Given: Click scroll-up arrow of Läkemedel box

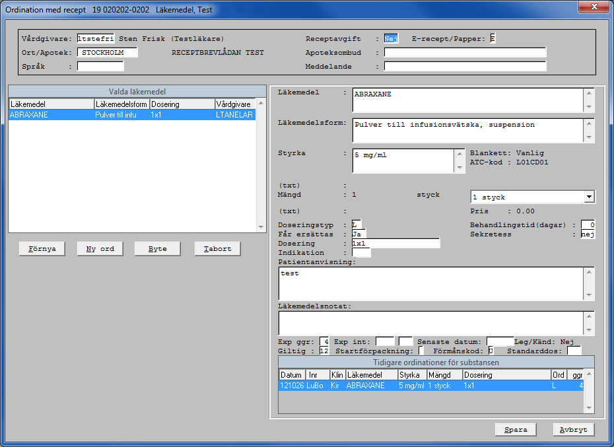Looking at the screenshot, I should pyautogui.click(x=589, y=93).
